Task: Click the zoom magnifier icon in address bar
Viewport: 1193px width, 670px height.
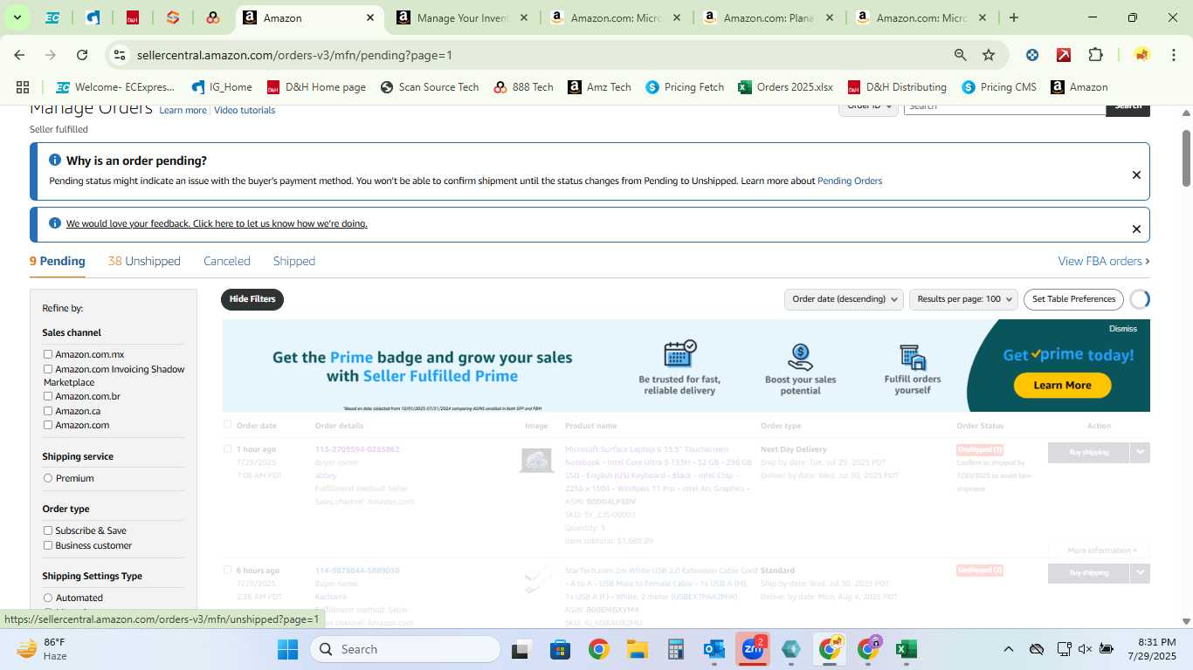Action: coord(961,55)
